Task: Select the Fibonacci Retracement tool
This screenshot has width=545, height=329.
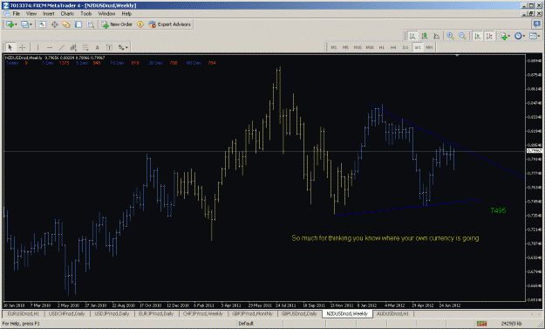Action: coord(85,47)
